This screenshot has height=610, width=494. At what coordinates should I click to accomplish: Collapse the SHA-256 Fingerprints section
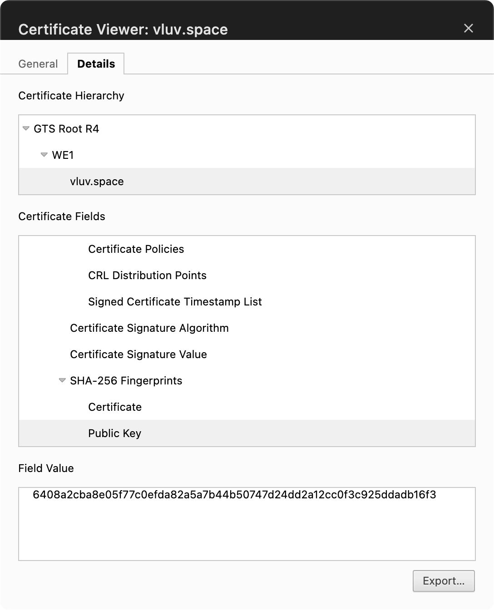tap(62, 380)
